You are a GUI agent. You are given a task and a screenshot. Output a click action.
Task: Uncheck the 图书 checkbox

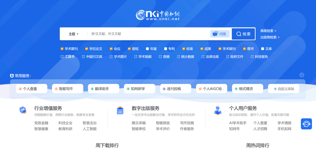[x=244, y=49]
